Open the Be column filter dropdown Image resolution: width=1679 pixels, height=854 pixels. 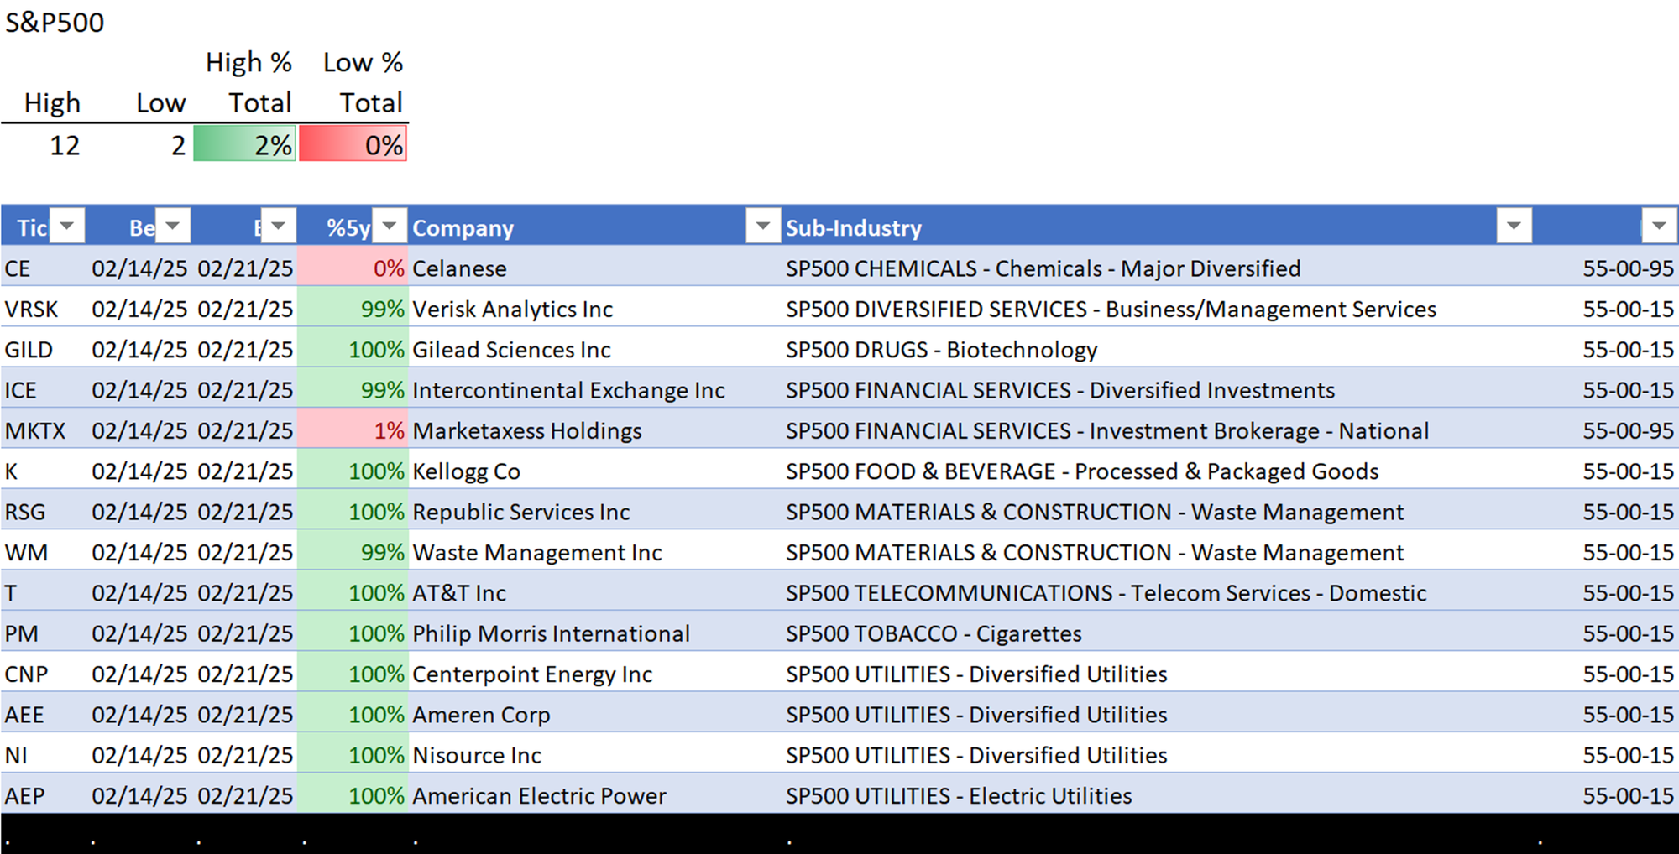[x=173, y=226]
